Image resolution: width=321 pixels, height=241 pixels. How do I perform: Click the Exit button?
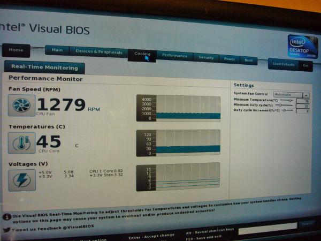[x=305, y=66]
